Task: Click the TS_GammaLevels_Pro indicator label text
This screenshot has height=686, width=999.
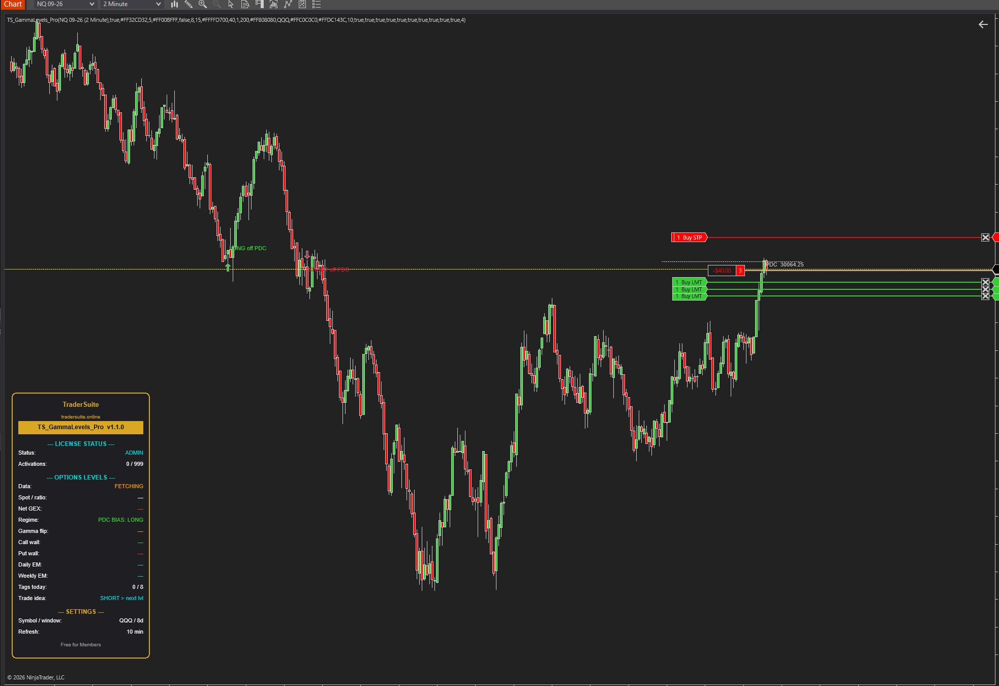Action: tap(236, 20)
